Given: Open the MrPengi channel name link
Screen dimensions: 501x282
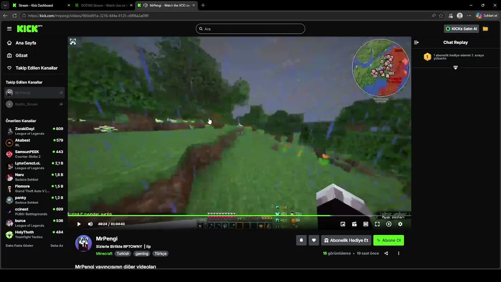Looking at the screenshot, I should point(107,239).
